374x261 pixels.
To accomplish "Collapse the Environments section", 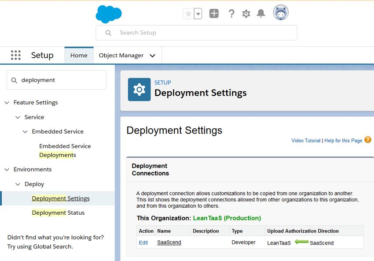I will tap(7, 170).
